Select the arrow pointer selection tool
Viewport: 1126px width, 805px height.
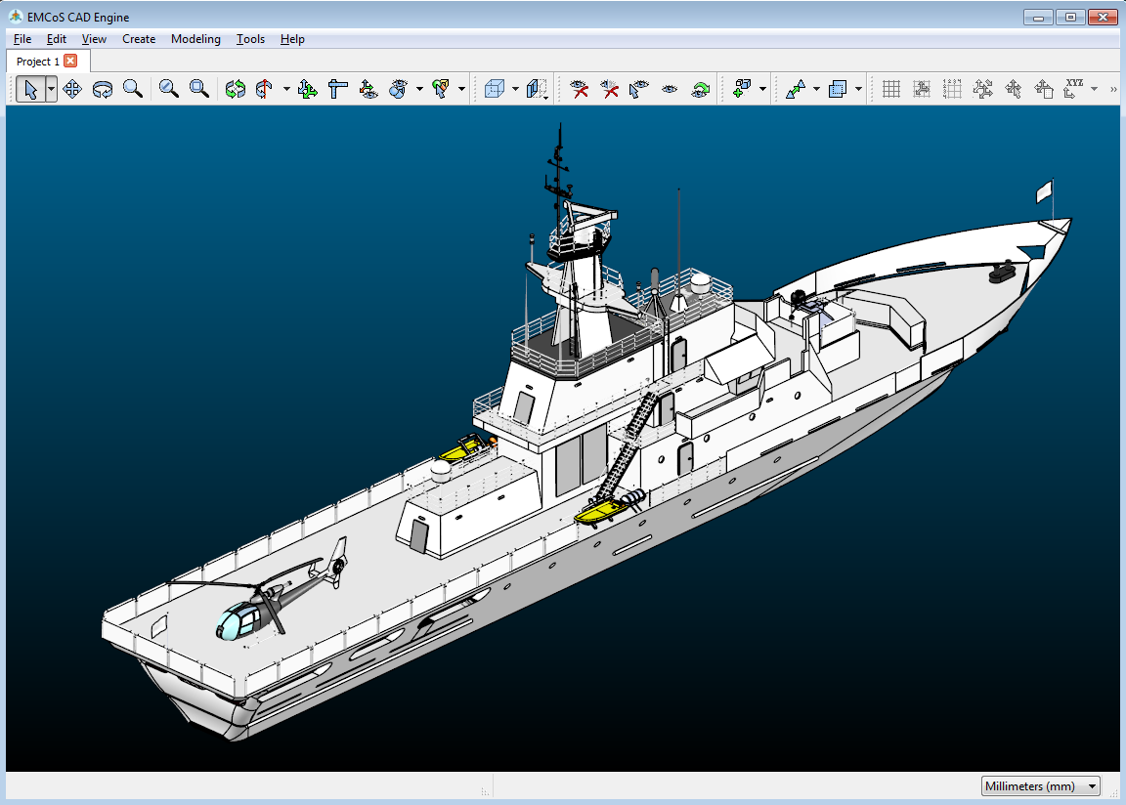click(29, 90)
